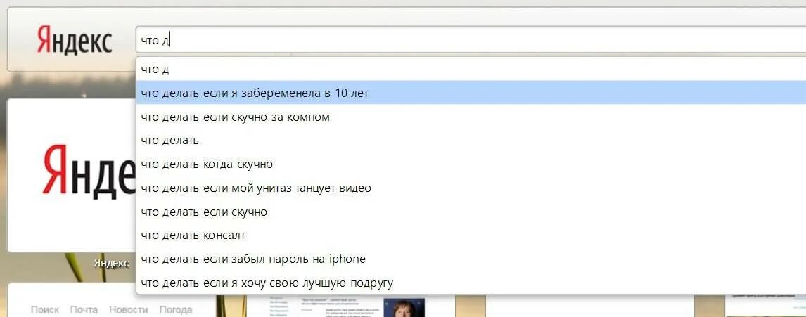Open the 'Погода' link in bottom tile
Image resolution: width=806 pixels, height=317 pixels.
[176, 310]
